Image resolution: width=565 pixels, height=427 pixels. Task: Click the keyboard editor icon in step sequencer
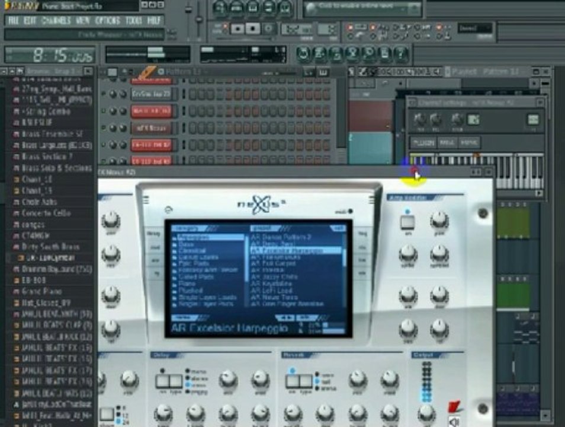coord(323,72)
